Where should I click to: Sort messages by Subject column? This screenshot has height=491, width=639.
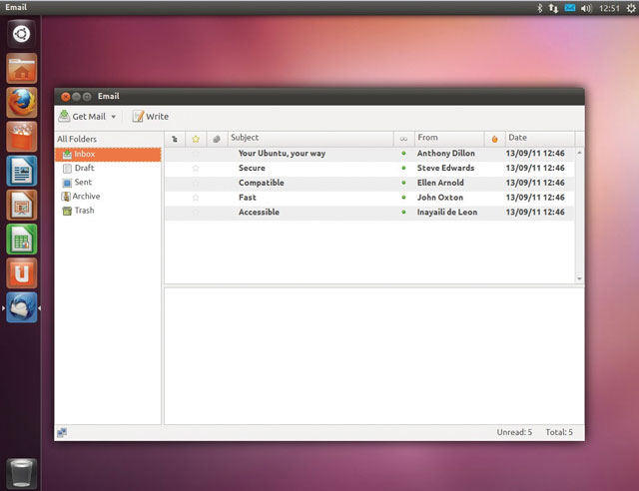point(311,138)
